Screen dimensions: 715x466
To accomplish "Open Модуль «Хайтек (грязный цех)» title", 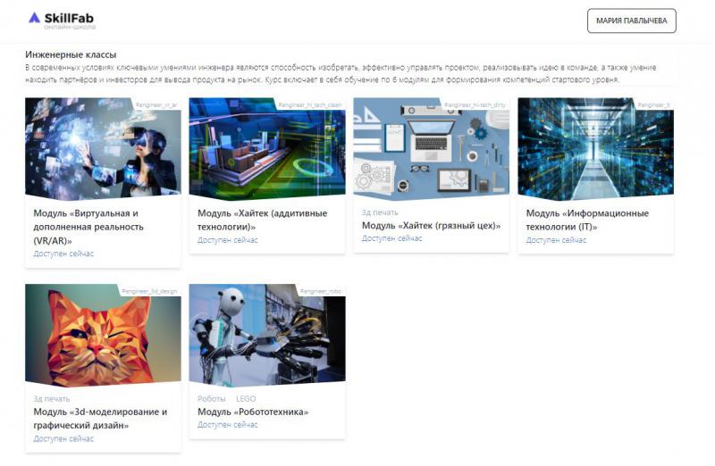I will (x=431, y=226).
